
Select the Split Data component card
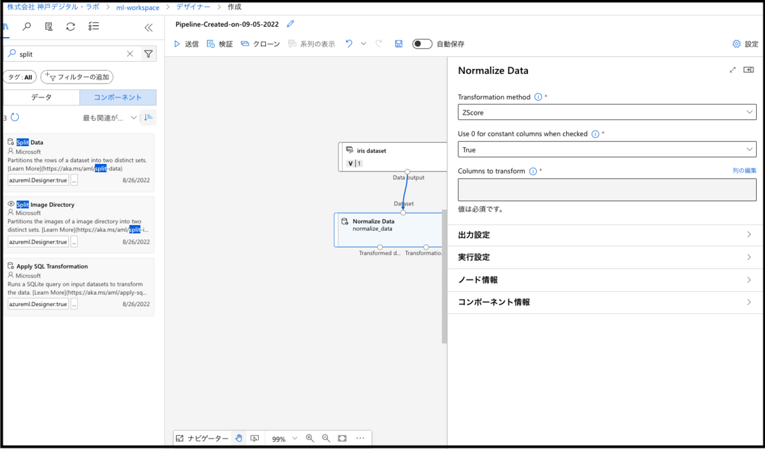[79, 162]
